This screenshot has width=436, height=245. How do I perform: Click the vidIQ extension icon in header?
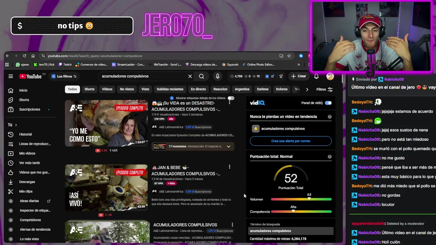click(267, 76)
